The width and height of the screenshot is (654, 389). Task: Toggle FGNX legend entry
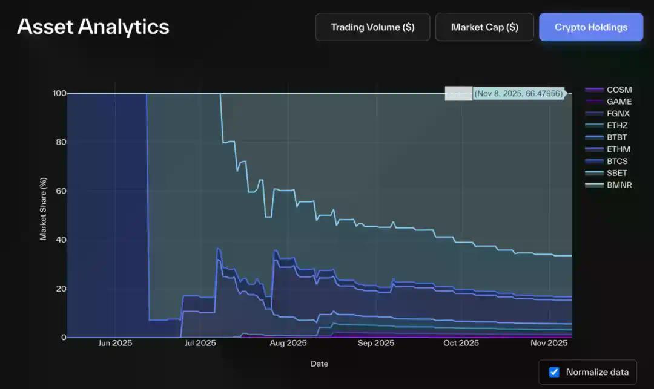tap(618, 113)
